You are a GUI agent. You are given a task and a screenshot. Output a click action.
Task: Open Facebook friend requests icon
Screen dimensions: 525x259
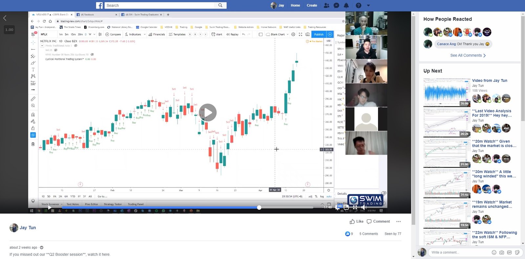[326, 6]
